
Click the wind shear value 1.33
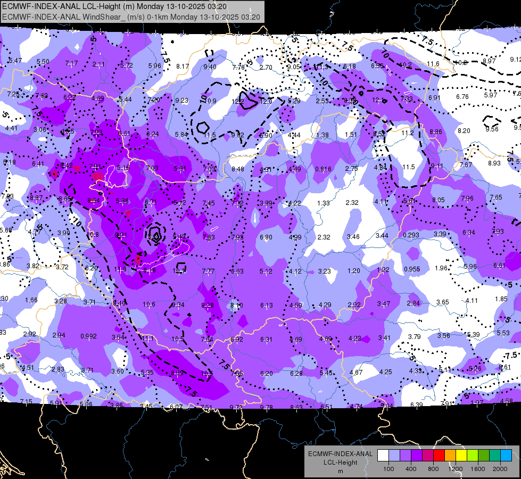pos(324,203)
